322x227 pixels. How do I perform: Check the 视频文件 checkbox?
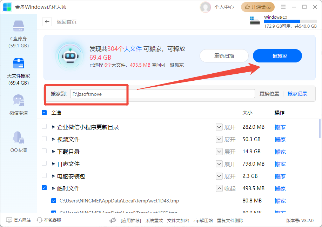click(44, 139)
